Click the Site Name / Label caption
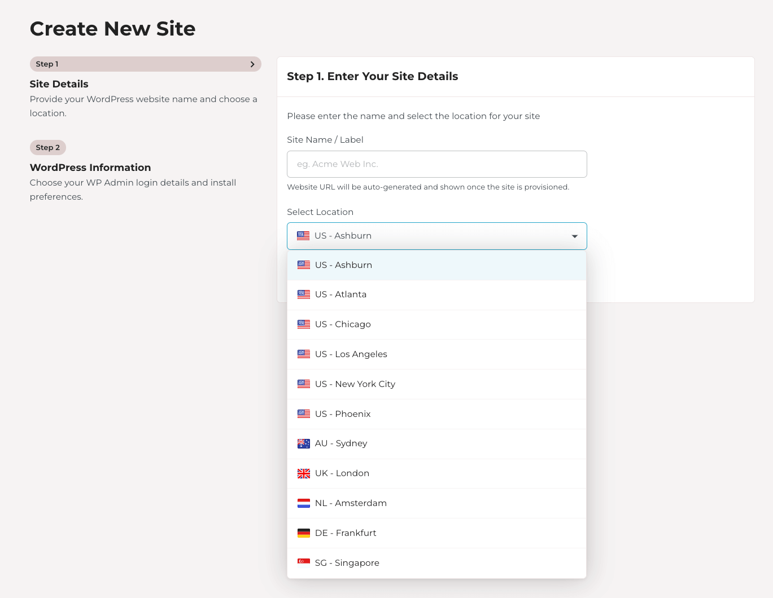Screen dimensions: 773x598 (325, 140)
